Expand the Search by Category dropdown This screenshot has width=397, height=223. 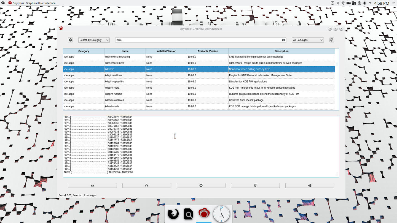pos(94,40)
